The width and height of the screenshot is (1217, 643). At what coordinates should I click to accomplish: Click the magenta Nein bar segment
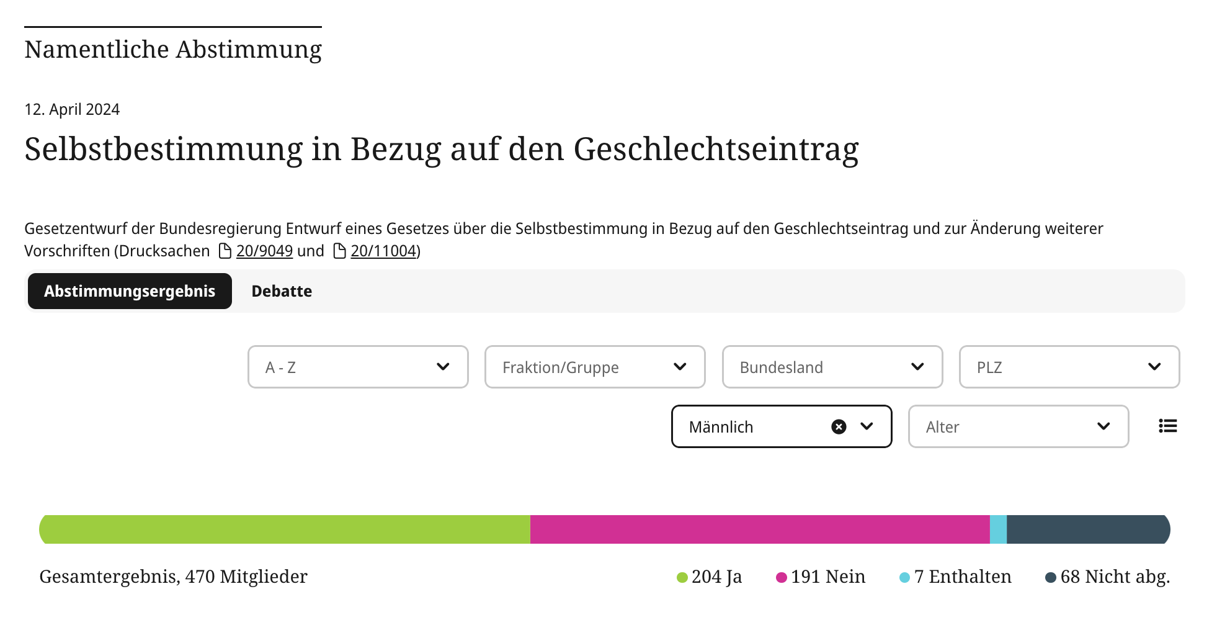coord(760,529)
